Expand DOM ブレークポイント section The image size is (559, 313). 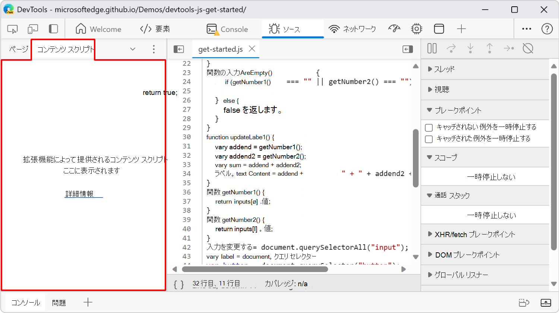485,255
